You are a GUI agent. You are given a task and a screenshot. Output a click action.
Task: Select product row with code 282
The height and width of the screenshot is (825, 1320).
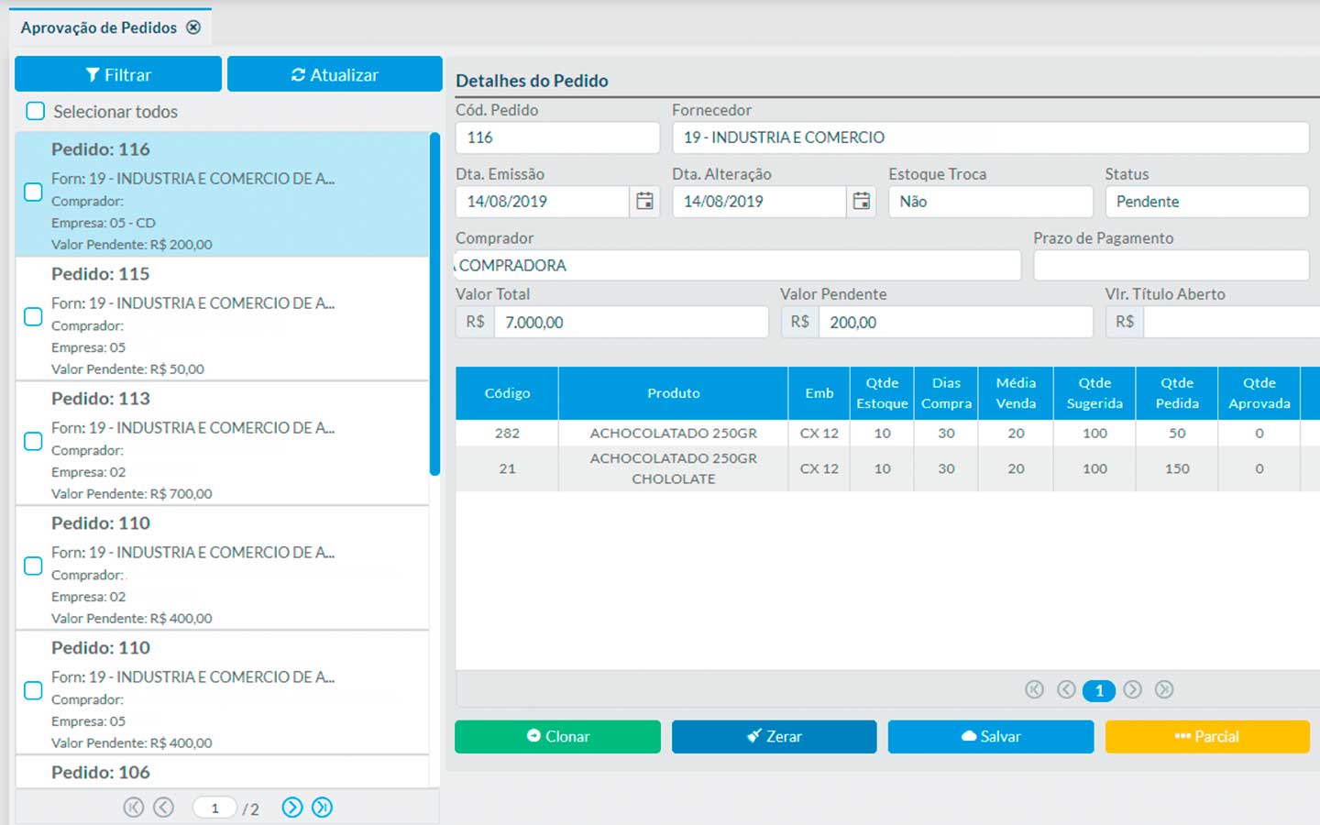pos(887,433)
